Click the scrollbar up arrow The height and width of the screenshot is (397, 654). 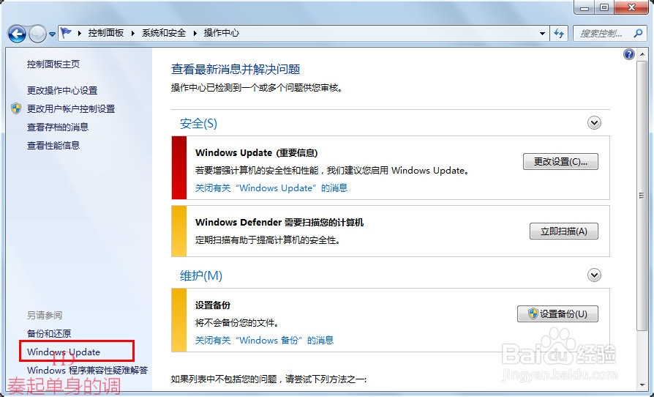click(x=642, y=53)
